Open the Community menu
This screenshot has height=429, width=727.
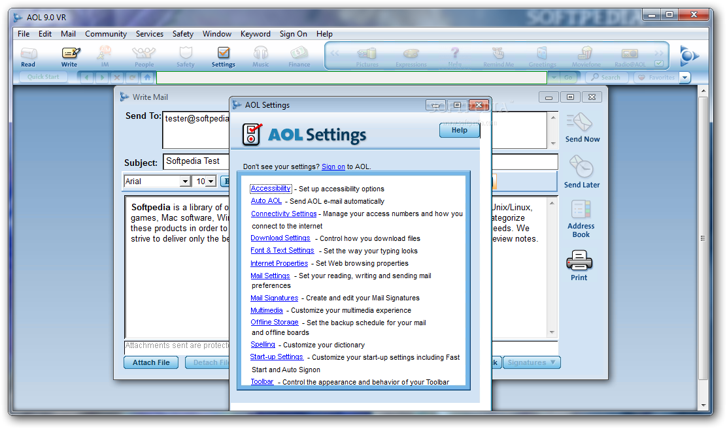point(106,34)
